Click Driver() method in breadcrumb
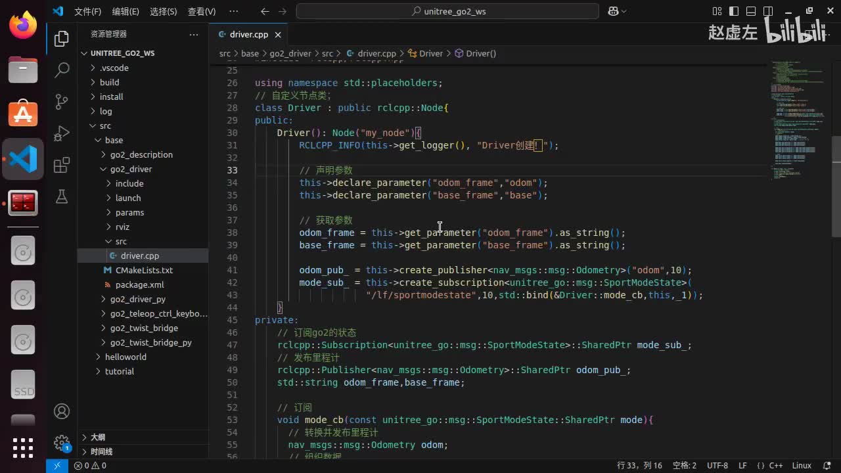Screen dimensions: 841x473 476,53
